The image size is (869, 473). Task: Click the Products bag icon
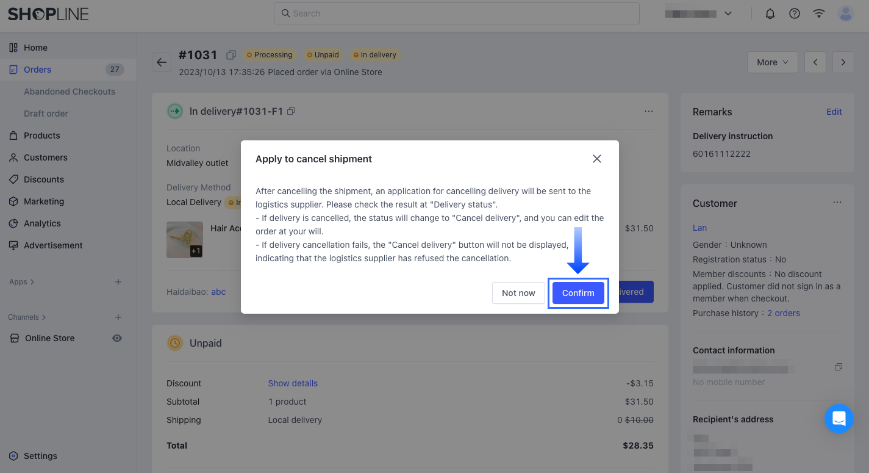click(13, 135)
